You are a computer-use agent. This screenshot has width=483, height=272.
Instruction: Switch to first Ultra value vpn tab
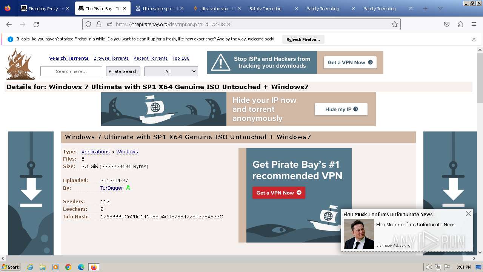(x=160, y=8)
